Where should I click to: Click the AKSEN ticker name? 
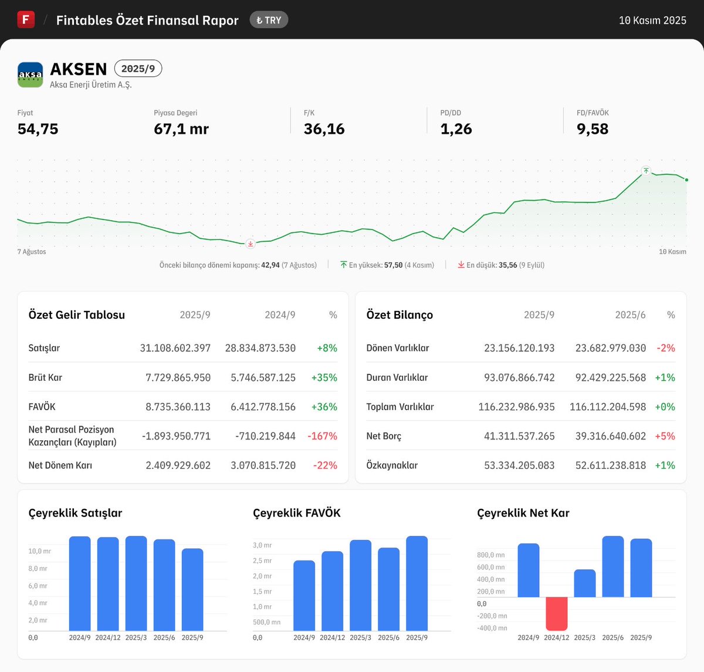pyautogui.click(x=79, y=69)
